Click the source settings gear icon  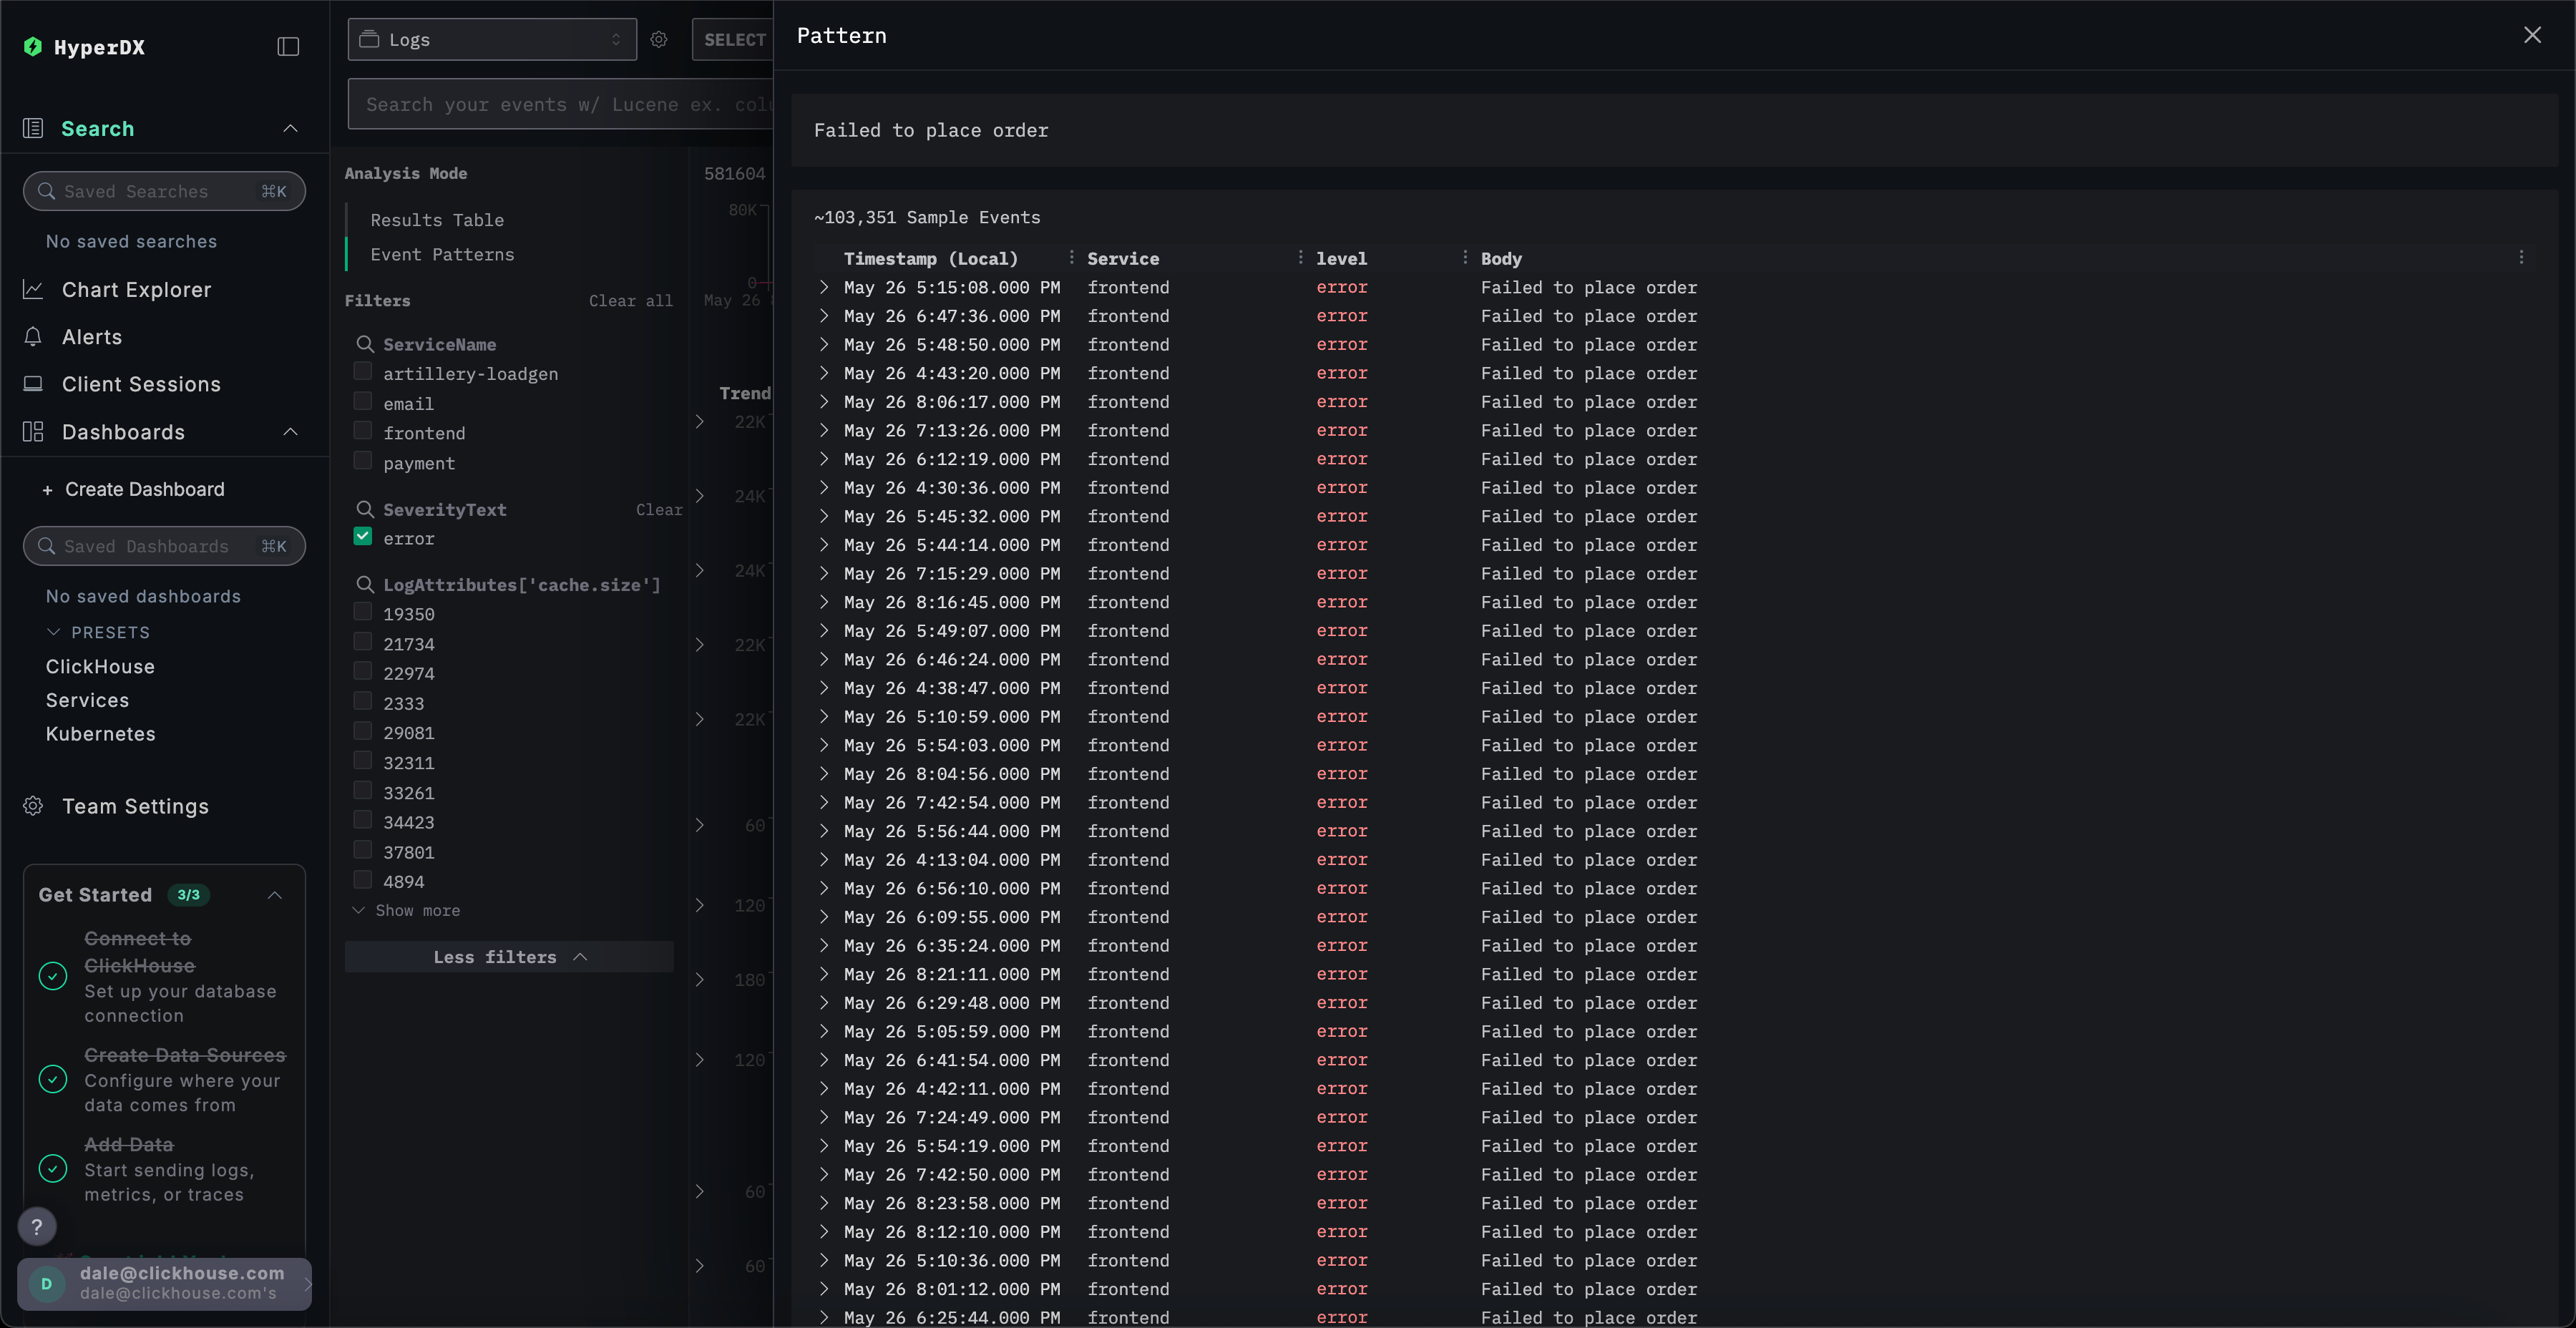pyautogui.click(x=659, y=40)
